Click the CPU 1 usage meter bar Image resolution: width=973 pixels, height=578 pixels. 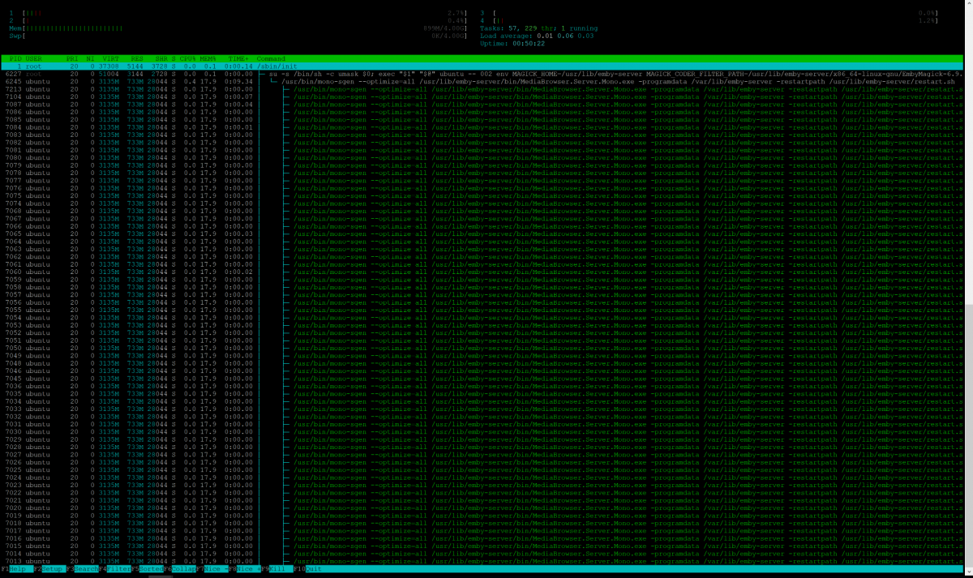[238, 13]
